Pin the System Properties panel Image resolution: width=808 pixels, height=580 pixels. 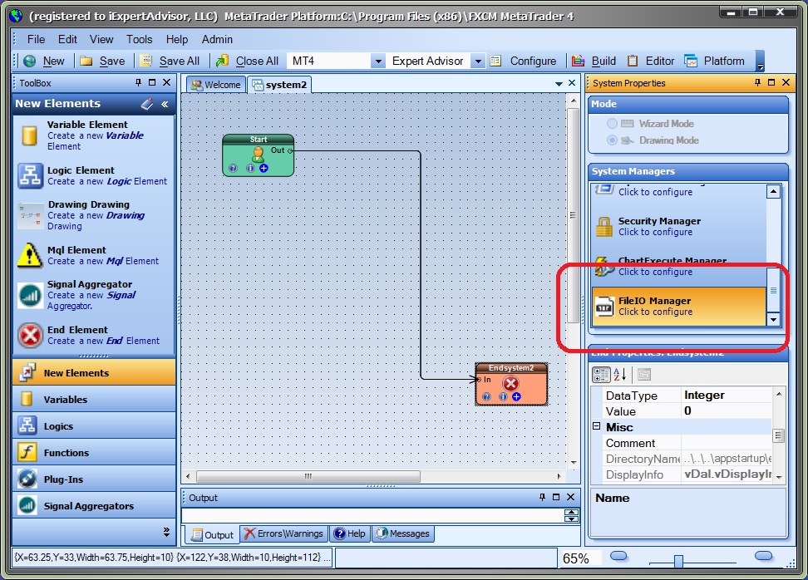pos(757,82)
